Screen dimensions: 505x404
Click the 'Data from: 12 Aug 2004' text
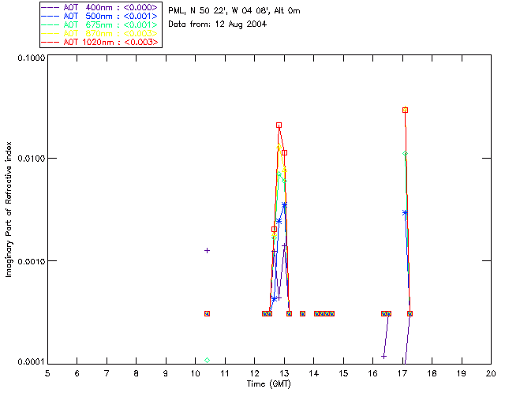click(x=218, y=24)
